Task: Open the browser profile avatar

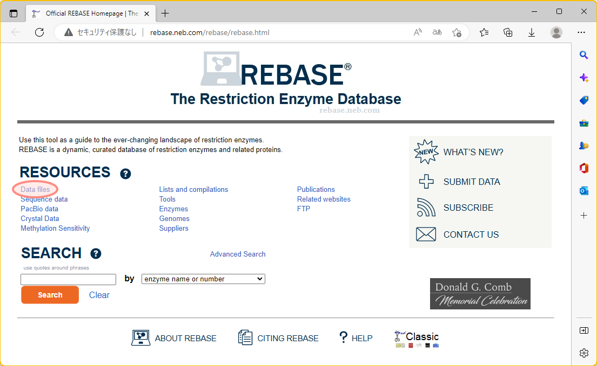Action: tap(556, 33)
